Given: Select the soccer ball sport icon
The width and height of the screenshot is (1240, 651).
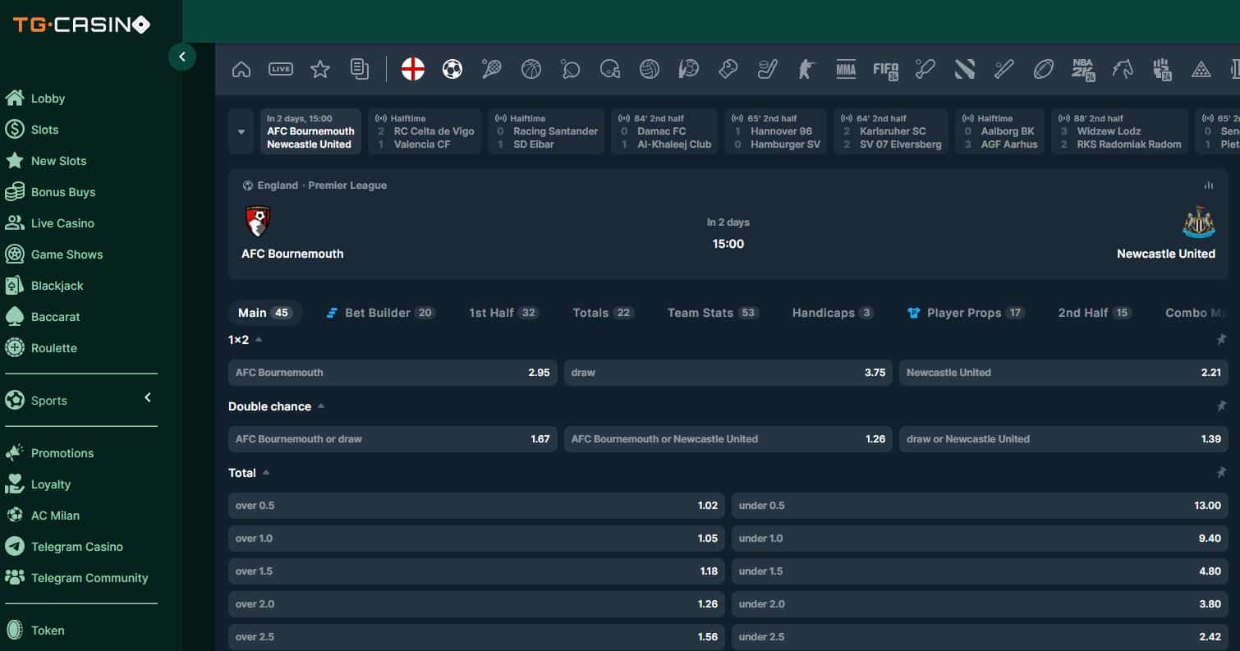Looking at the screenshot, I should (452, 70).
